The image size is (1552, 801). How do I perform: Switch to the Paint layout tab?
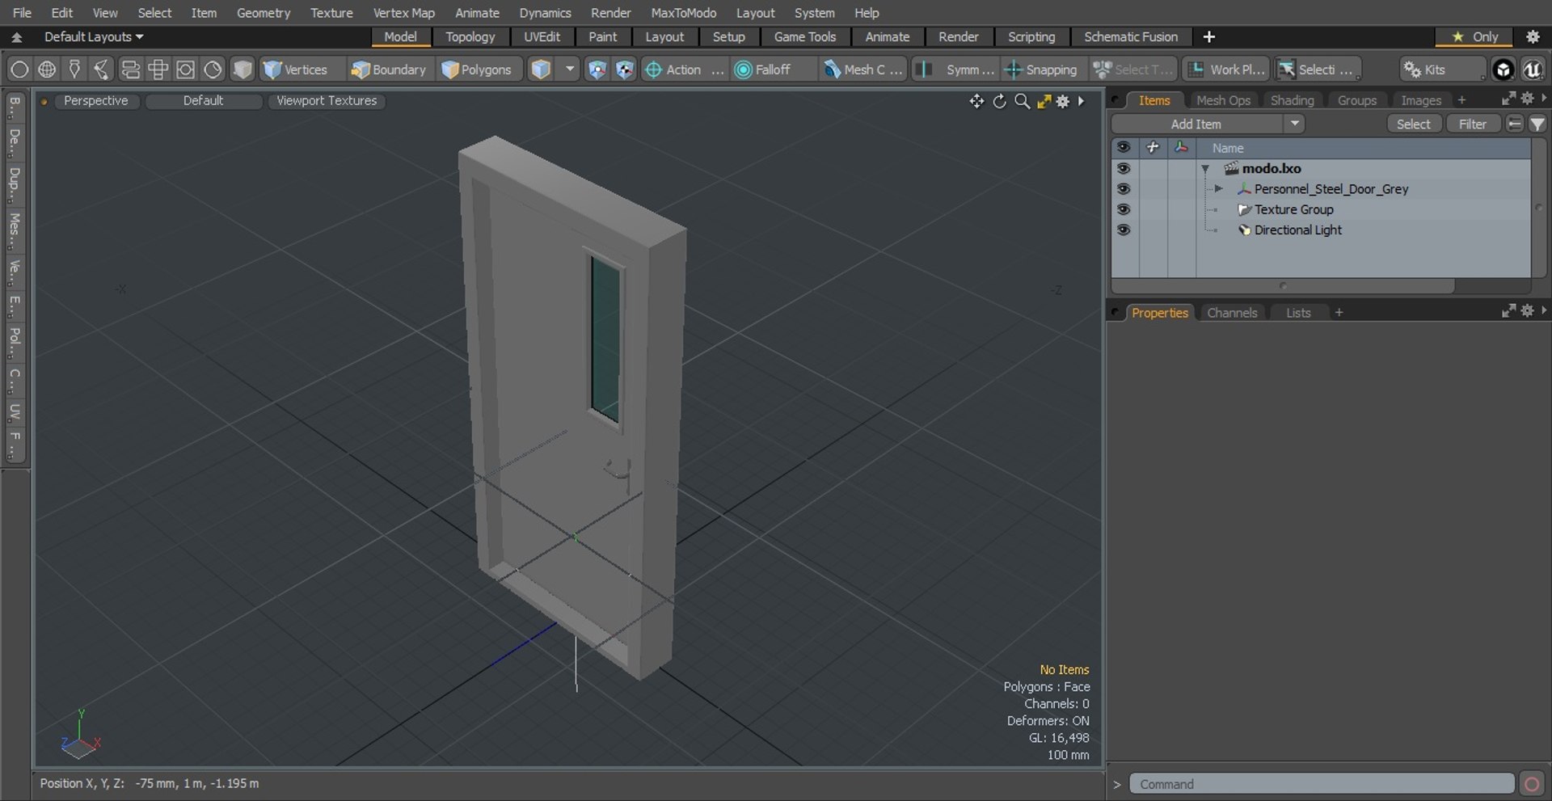point(602,37)
